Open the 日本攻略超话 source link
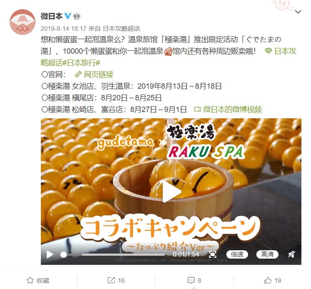The image size is (311, 289). (121, 28)
